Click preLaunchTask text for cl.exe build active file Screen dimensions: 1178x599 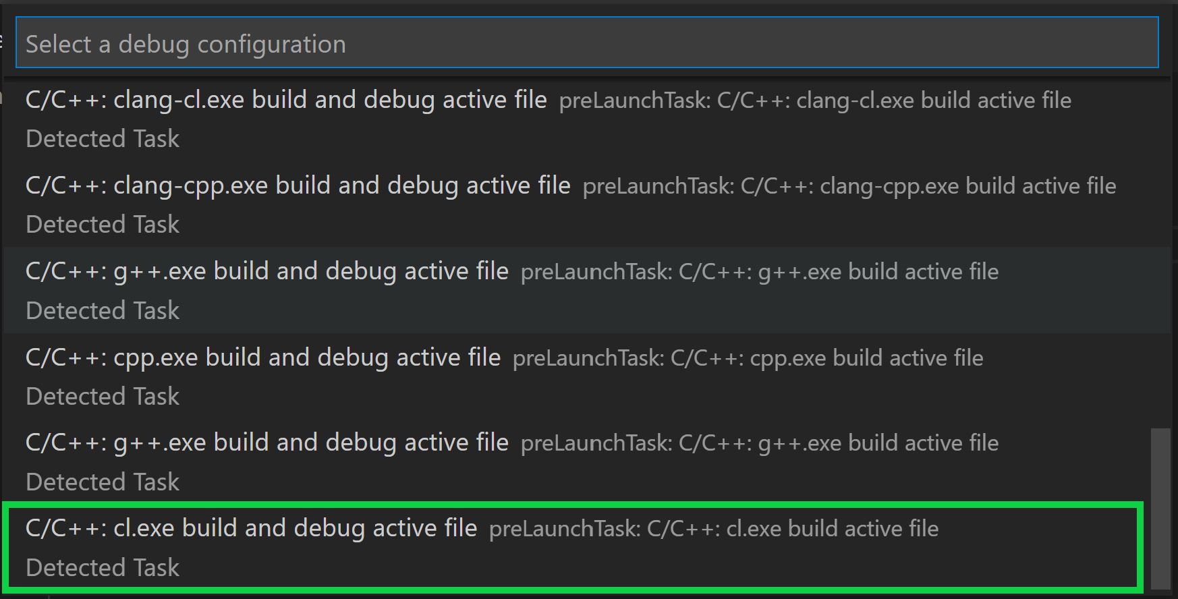[x=712, y=529]
